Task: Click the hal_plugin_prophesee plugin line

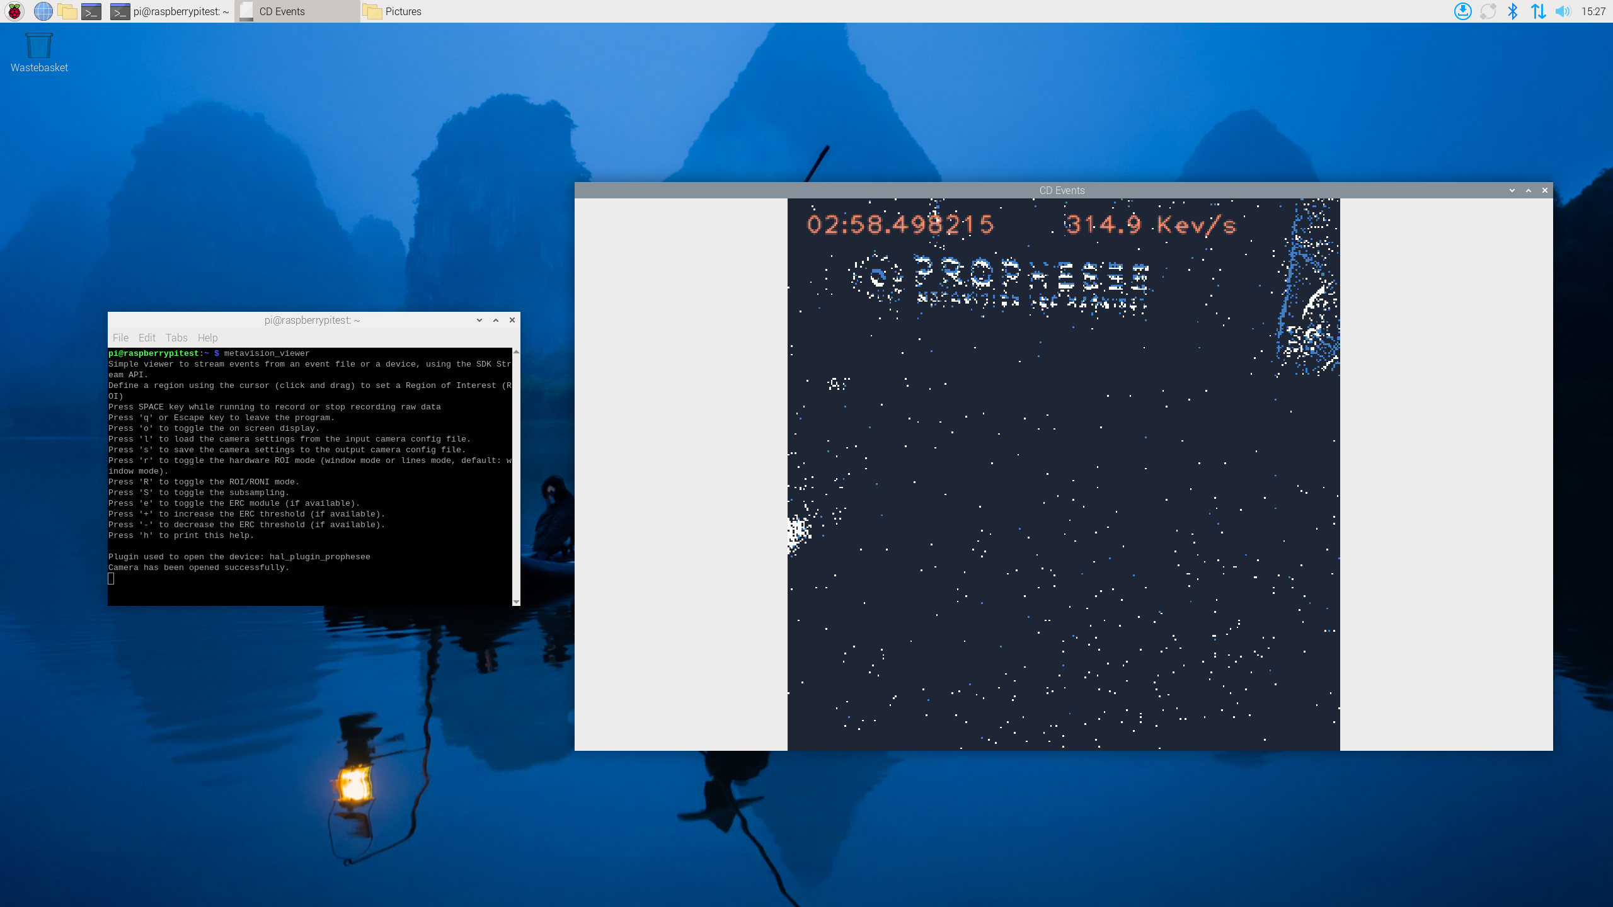Action: pyautogui.click(x=239, y=557)
